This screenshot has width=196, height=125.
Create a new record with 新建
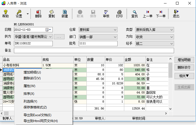(65, 14)
